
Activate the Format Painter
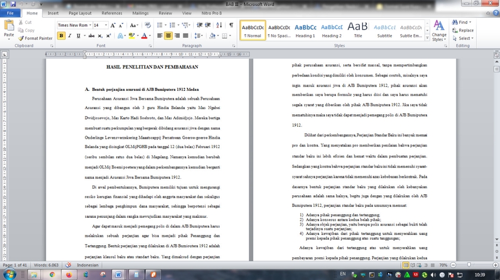point(35,38)
